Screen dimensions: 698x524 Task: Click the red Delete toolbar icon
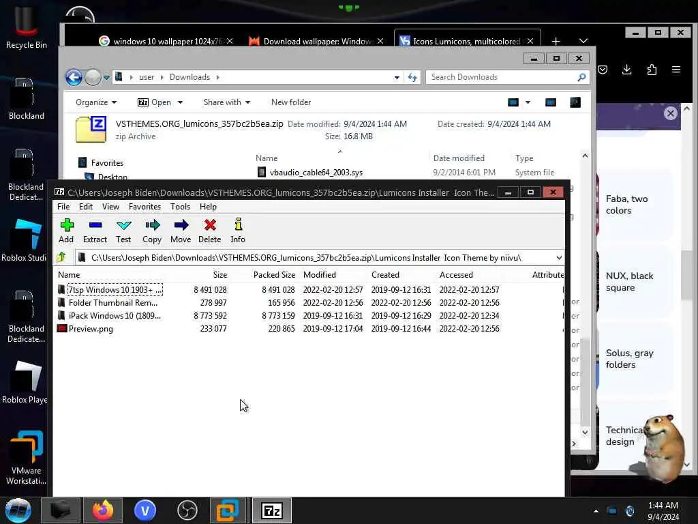[210, 231]
